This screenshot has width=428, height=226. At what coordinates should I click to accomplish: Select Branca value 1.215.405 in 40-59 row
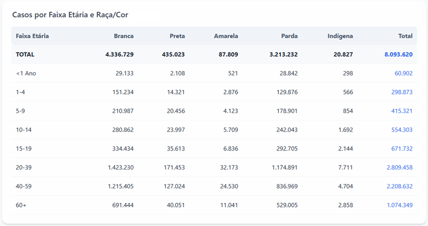click(x=120, y=186)
